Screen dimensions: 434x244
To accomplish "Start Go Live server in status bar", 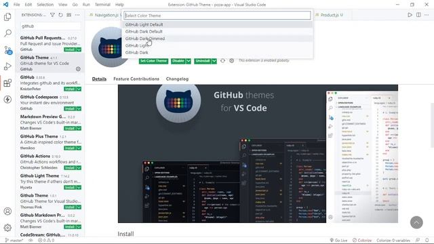I will [338, 241].
